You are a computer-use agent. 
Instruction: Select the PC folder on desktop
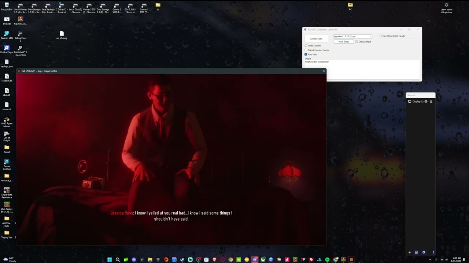click(x=350, y=7)
